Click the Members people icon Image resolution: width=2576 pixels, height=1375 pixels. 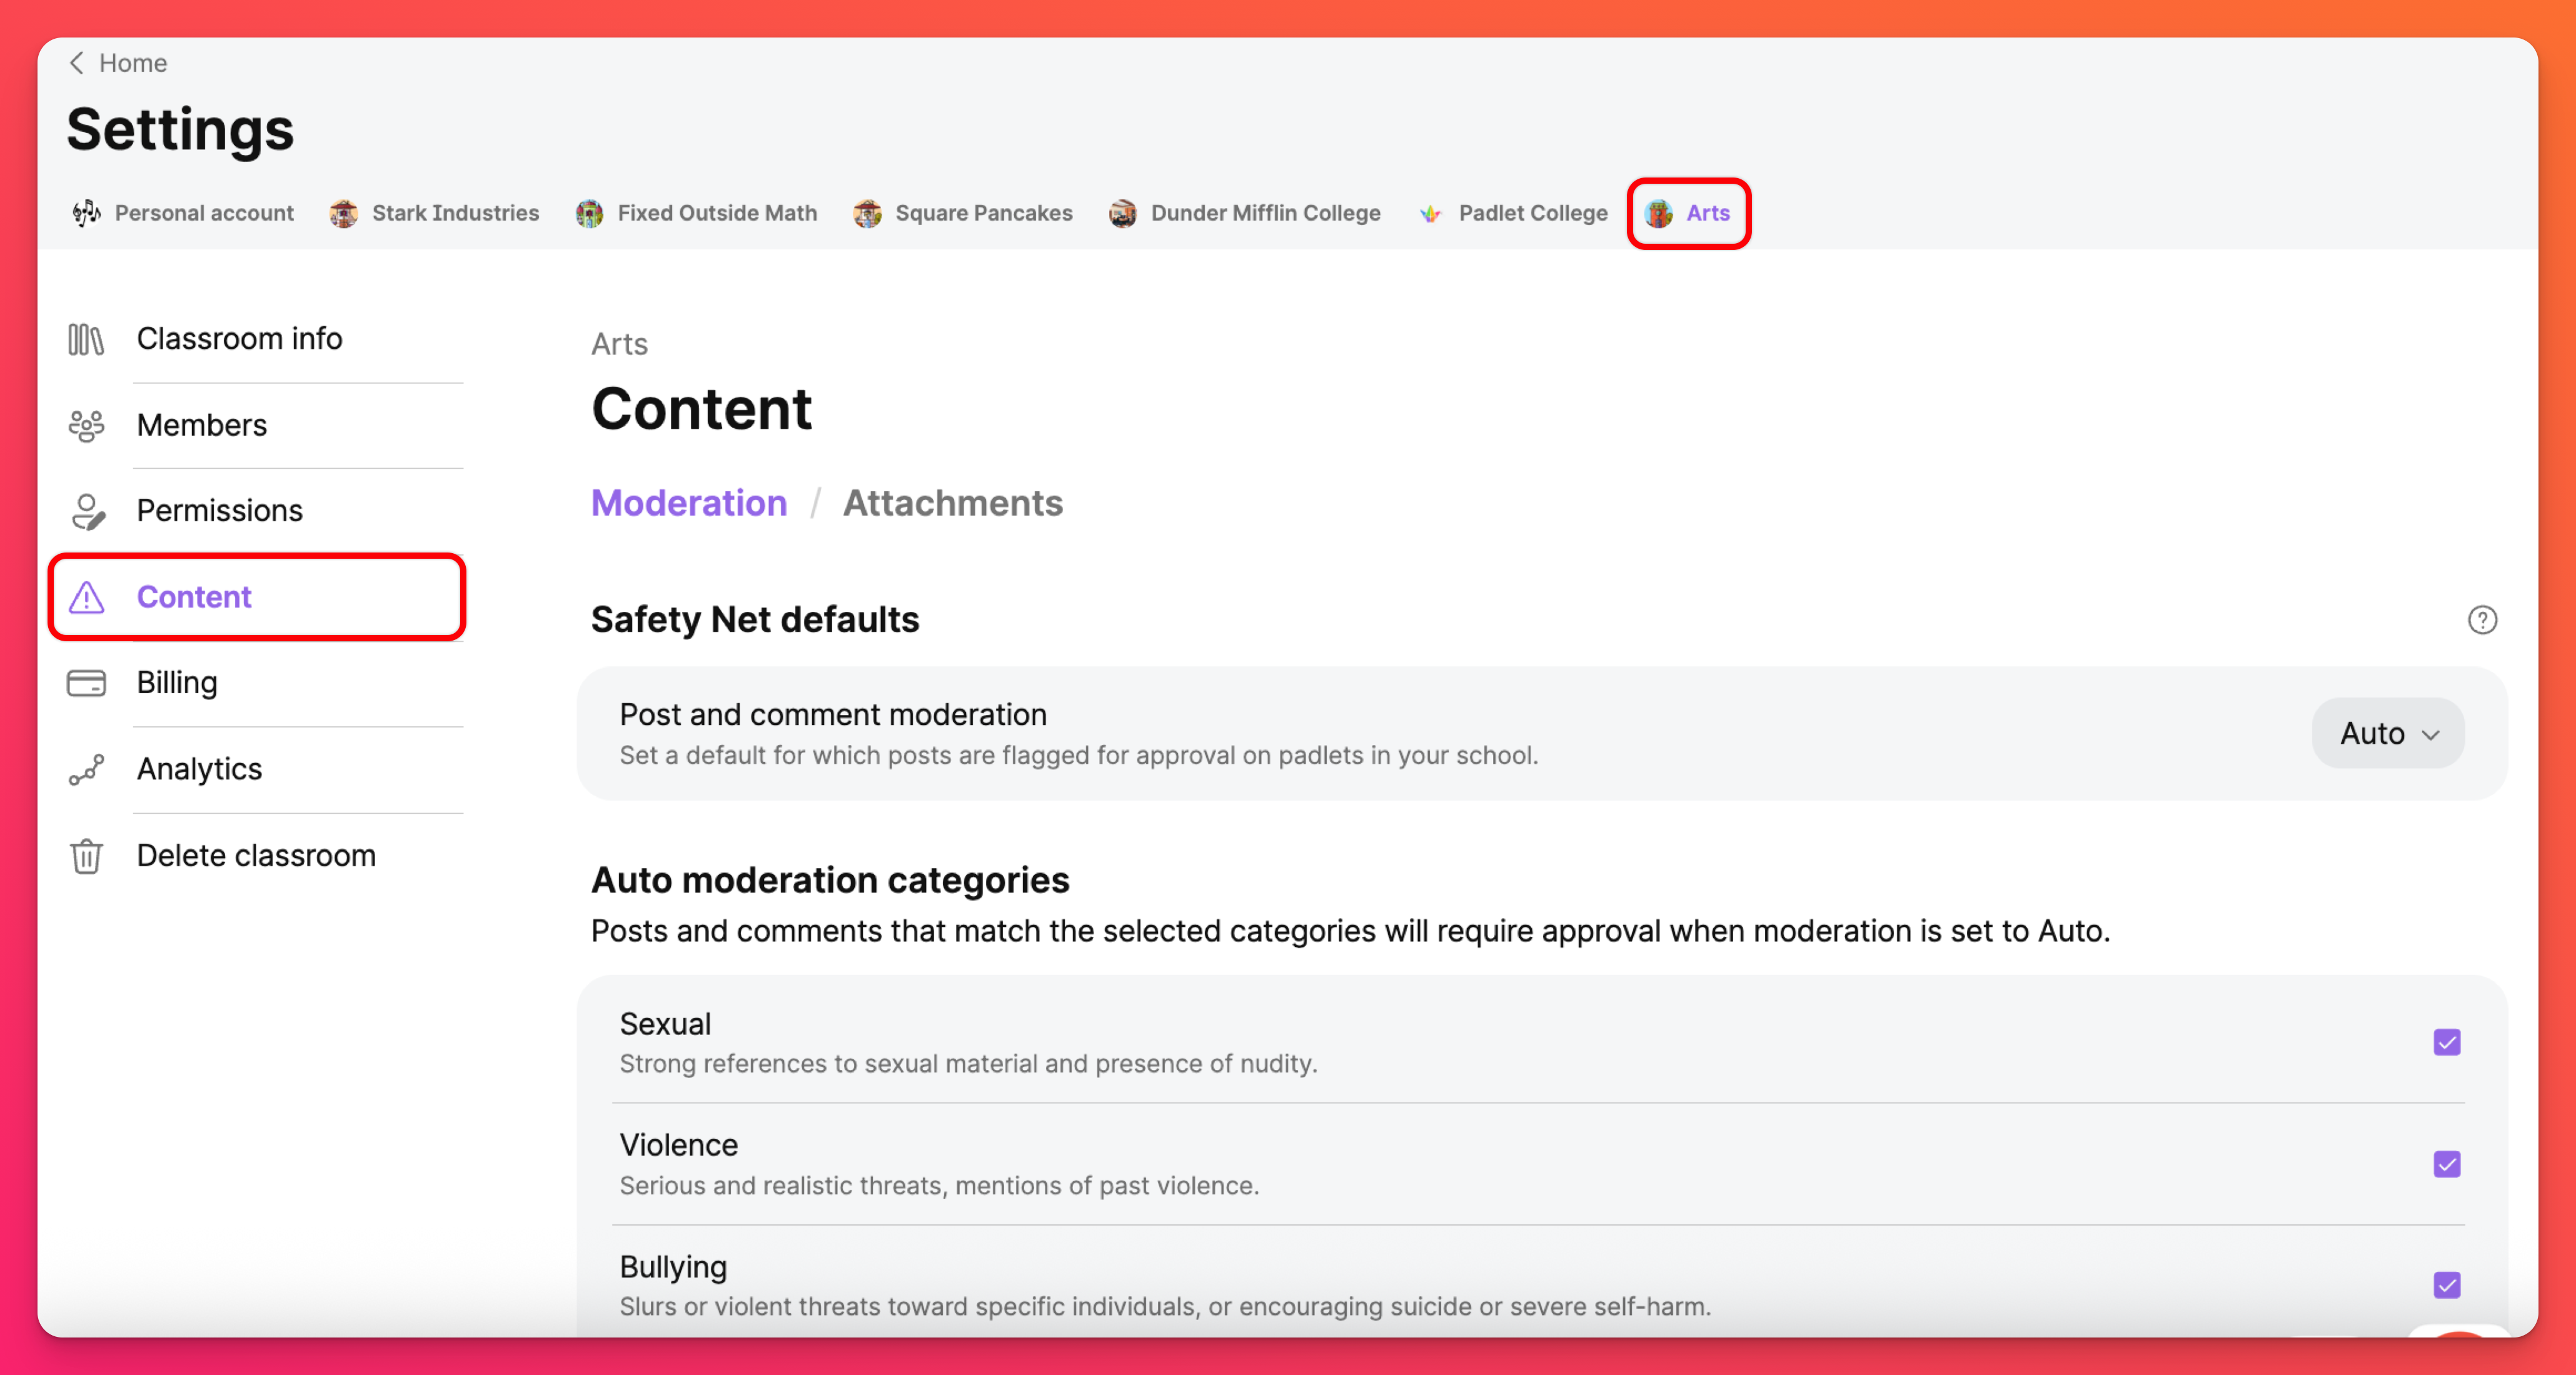86,426
